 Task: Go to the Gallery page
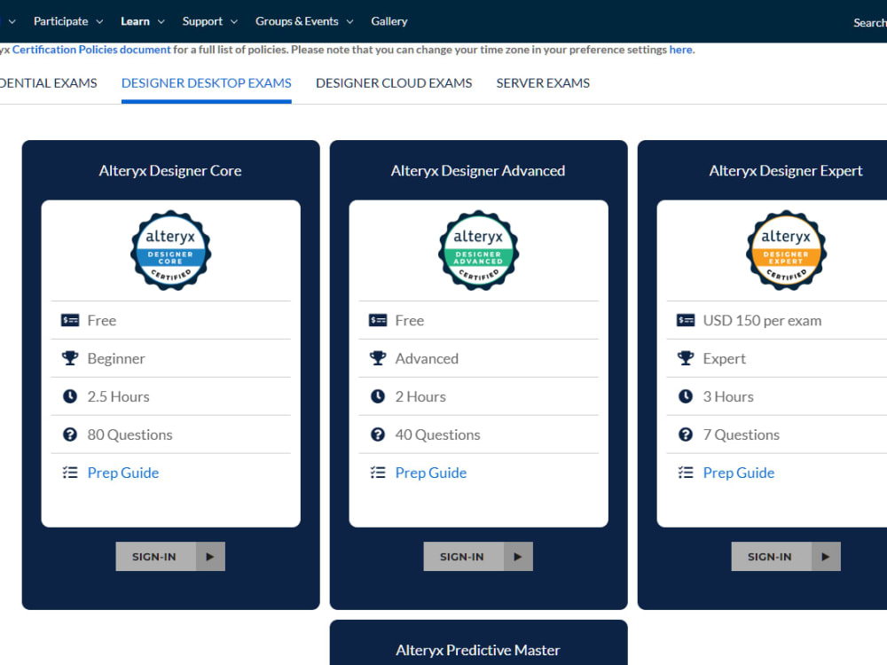click(x=389, y=21)
